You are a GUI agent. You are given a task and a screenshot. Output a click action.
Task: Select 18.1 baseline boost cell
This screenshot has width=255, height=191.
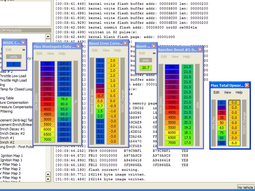click(x=187, y=132)
